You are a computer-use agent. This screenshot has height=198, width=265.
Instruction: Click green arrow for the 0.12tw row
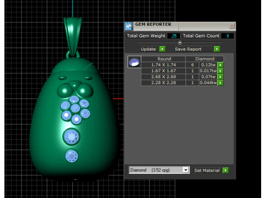tap(220, 65)
